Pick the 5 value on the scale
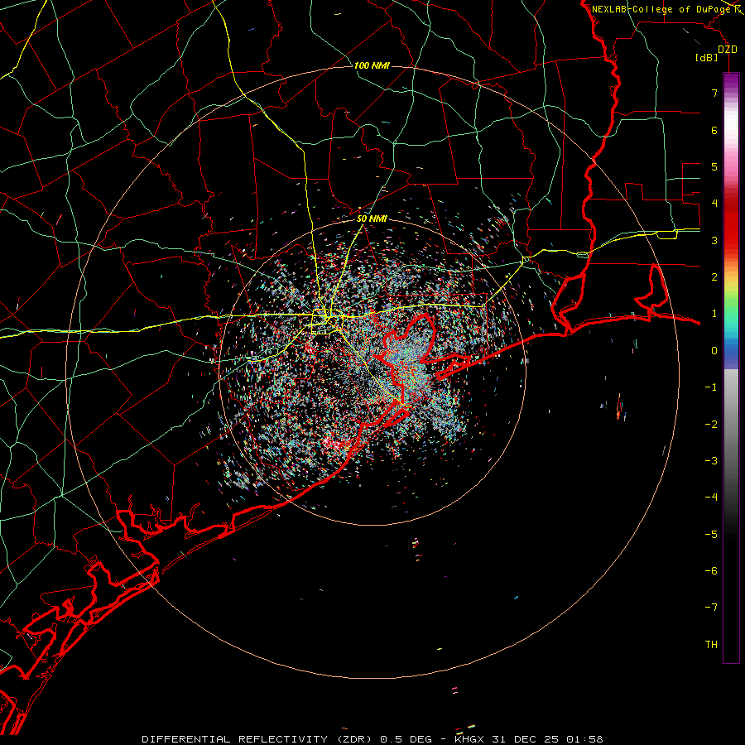This screenshot has width=745, height=745. [714, 166]
